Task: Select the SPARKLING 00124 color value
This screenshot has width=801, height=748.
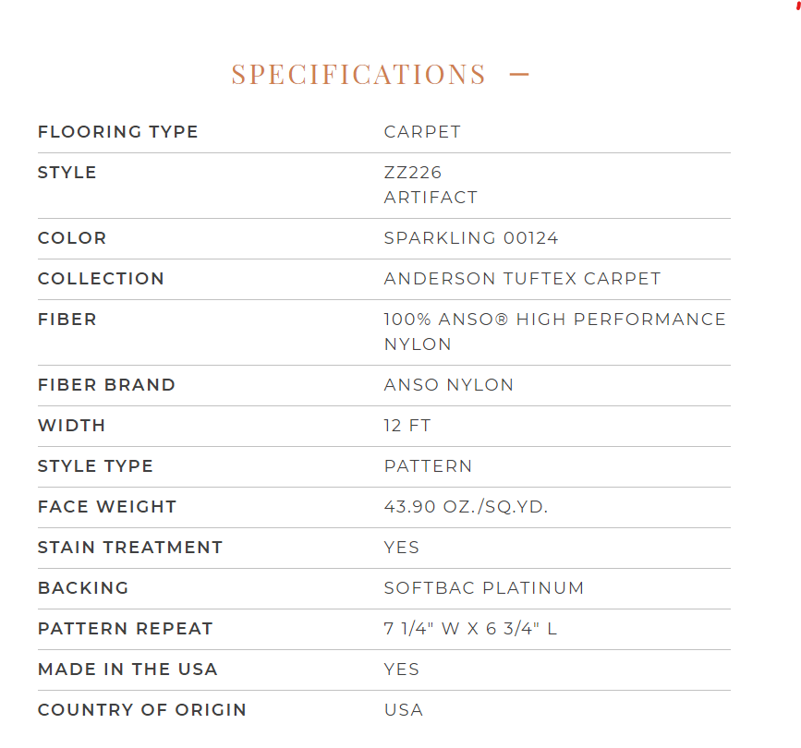Action: 471,238
